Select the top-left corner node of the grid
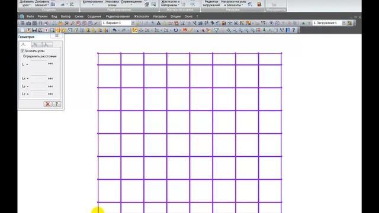Viewport: 379px width, 213px height. click(x=98, y=53)
